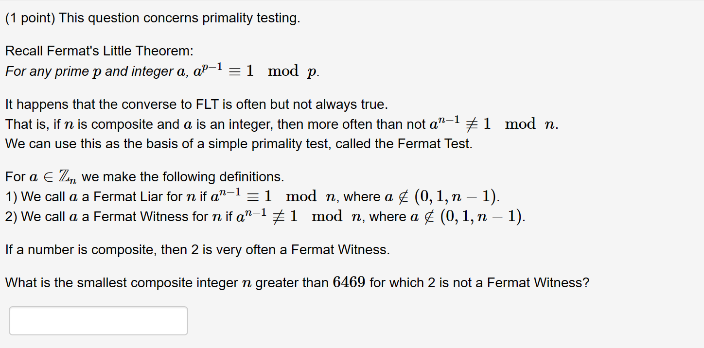The width and height of the screenshot is (704, 348).
Task: Click the number 6469 in the question
Action: (350, 282)
